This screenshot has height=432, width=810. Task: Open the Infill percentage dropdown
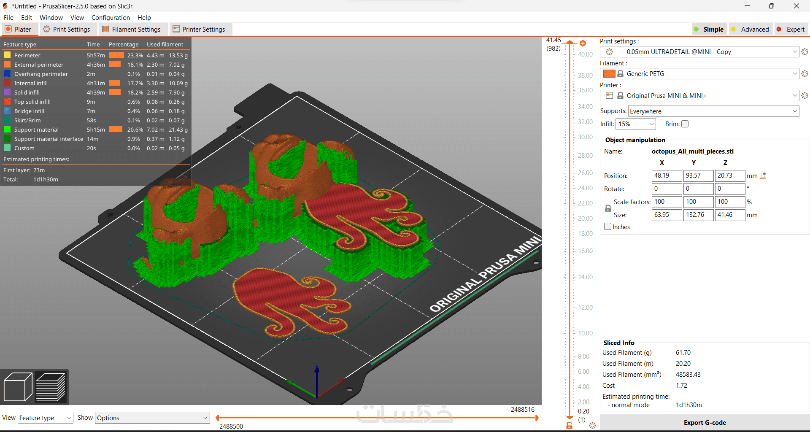pyautogui.click(x=636, y=124)
